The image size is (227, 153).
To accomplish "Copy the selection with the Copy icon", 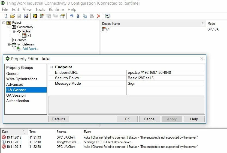I will point(85,16).
